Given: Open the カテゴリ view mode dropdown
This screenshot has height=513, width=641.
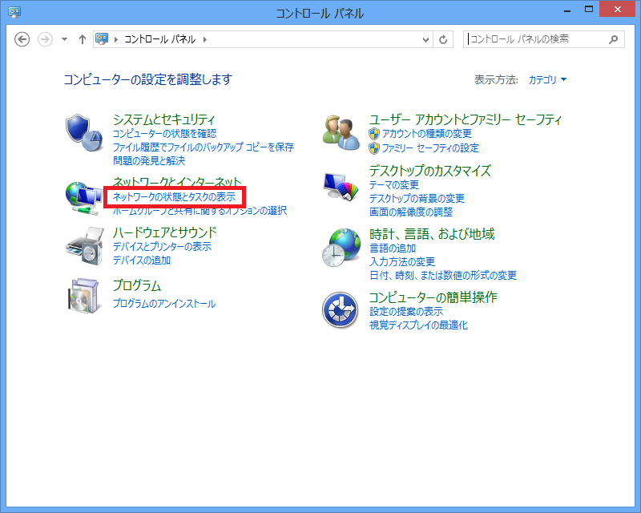Looking at the screenshot, I should [547, 80].
